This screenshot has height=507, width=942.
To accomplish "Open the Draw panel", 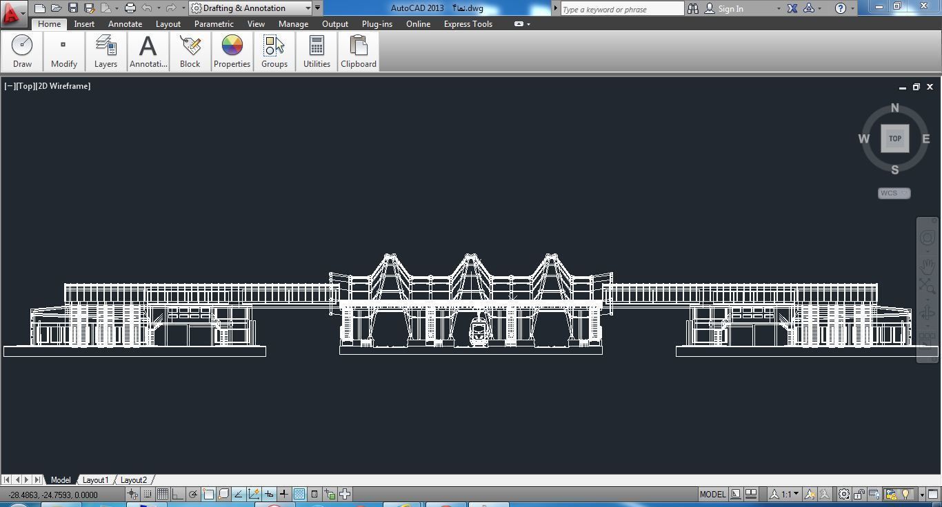I will click(x=22, y=52).
